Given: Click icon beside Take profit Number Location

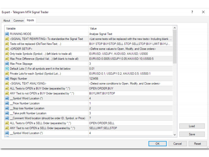Looking at the screenshot, I should coord(7,113).
